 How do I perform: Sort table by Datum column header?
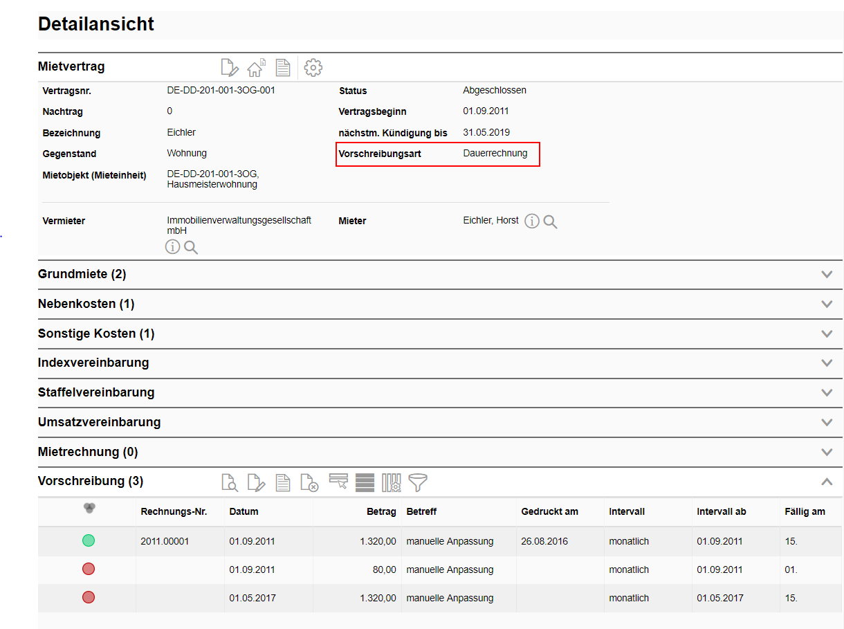[x=244, y=512]
